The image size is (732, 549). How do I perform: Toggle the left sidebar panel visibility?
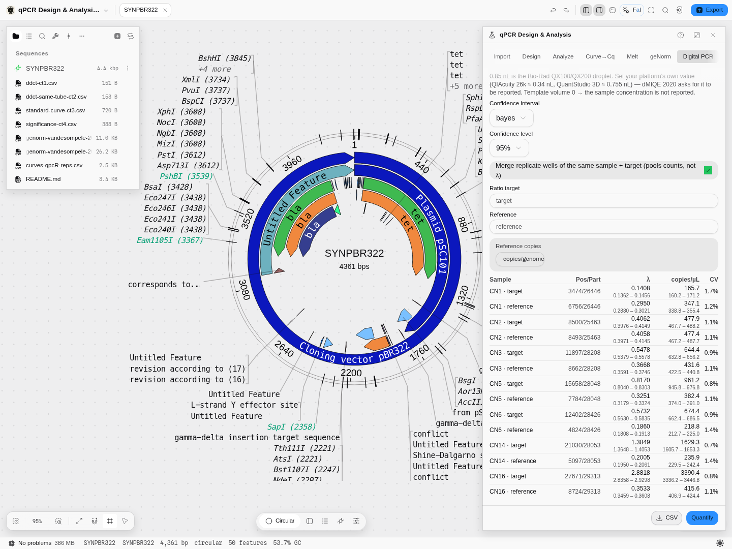click(586, 10)
